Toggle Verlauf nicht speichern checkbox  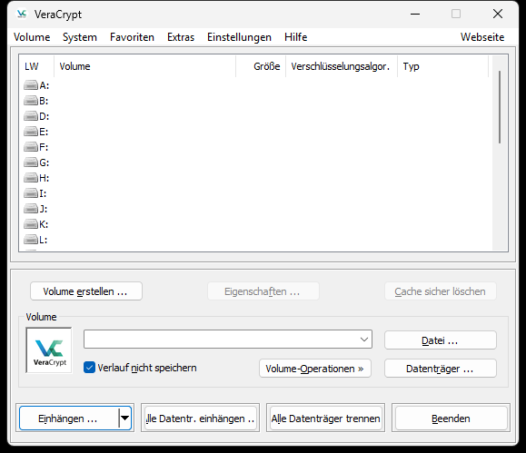pyautogui.click(x=89, y=368)
